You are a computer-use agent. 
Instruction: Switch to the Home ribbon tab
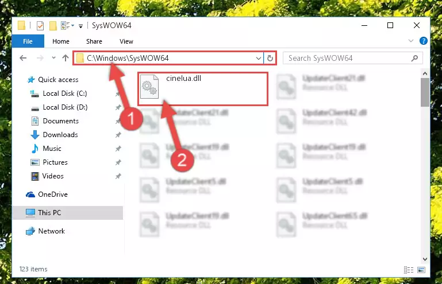coord(60,41)
